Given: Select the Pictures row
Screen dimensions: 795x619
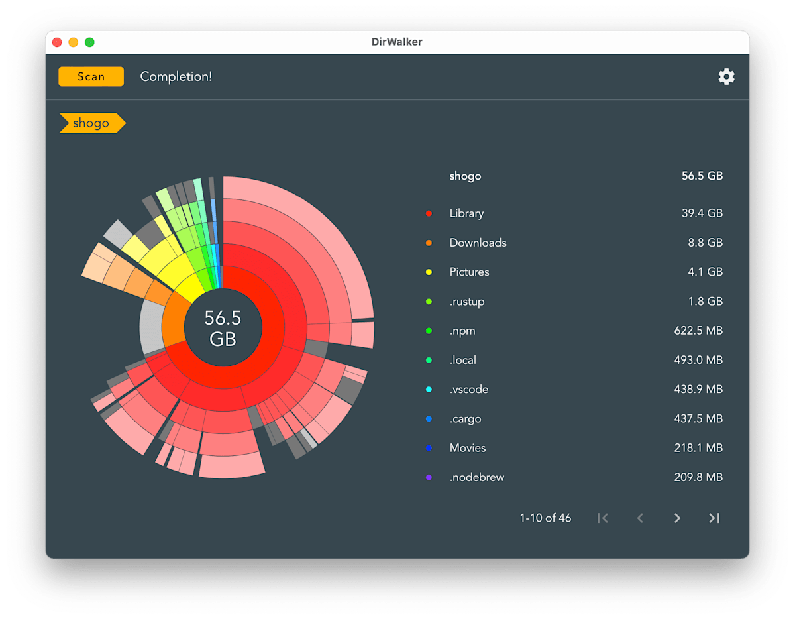Looking at the screenshot, I should 574,272.
